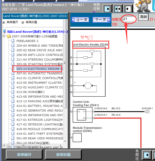
Task: Click the Control Unit-Cooling Fan (D241) label
Action: pos(86,104)
